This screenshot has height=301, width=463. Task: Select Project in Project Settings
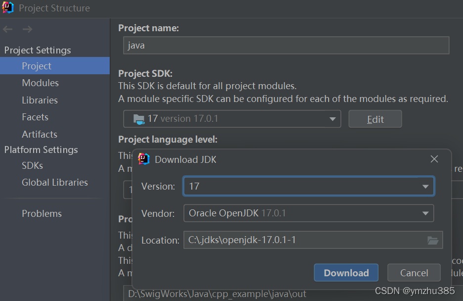55,66
